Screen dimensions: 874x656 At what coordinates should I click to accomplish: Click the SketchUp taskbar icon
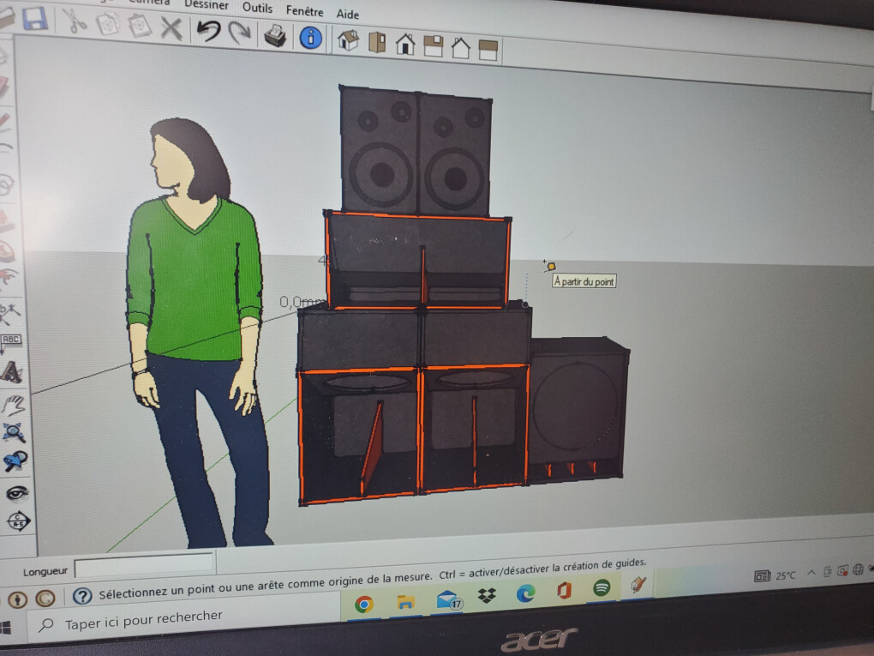click(x=638, y=585)
